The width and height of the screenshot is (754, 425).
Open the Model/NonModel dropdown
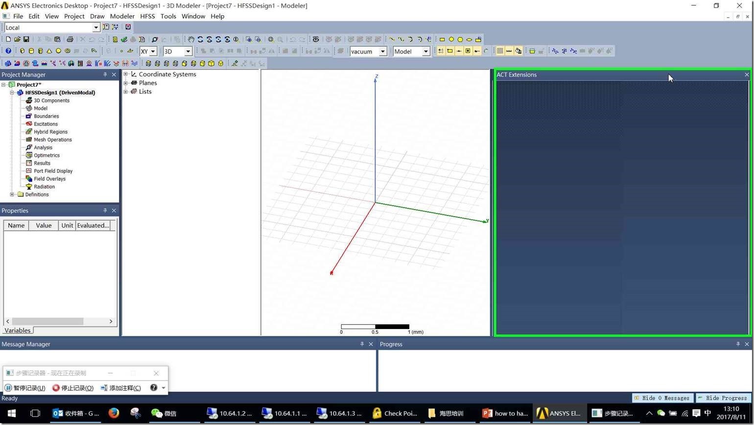(426, 51)
